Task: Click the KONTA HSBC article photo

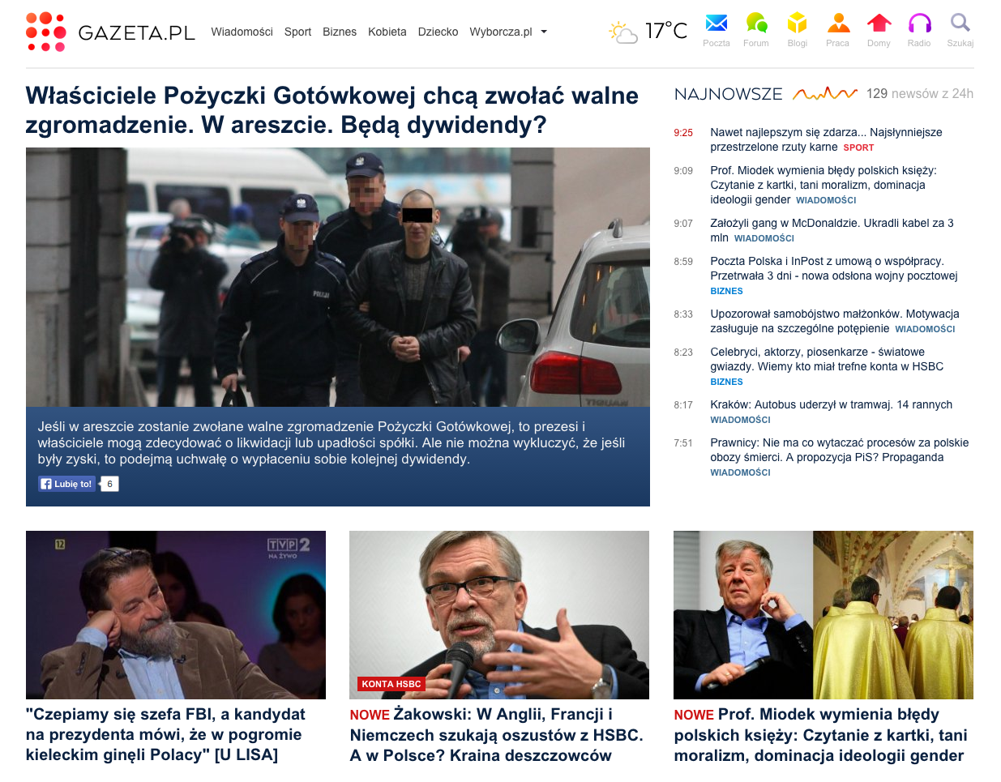Action: 499,615
